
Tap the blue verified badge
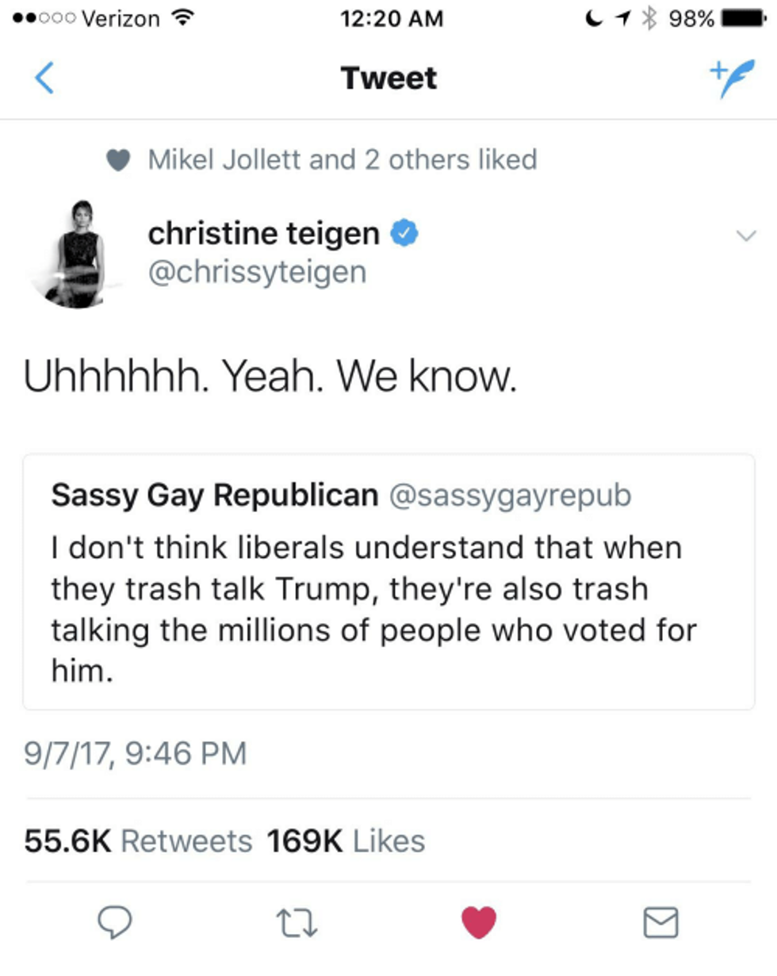[406, 233]
